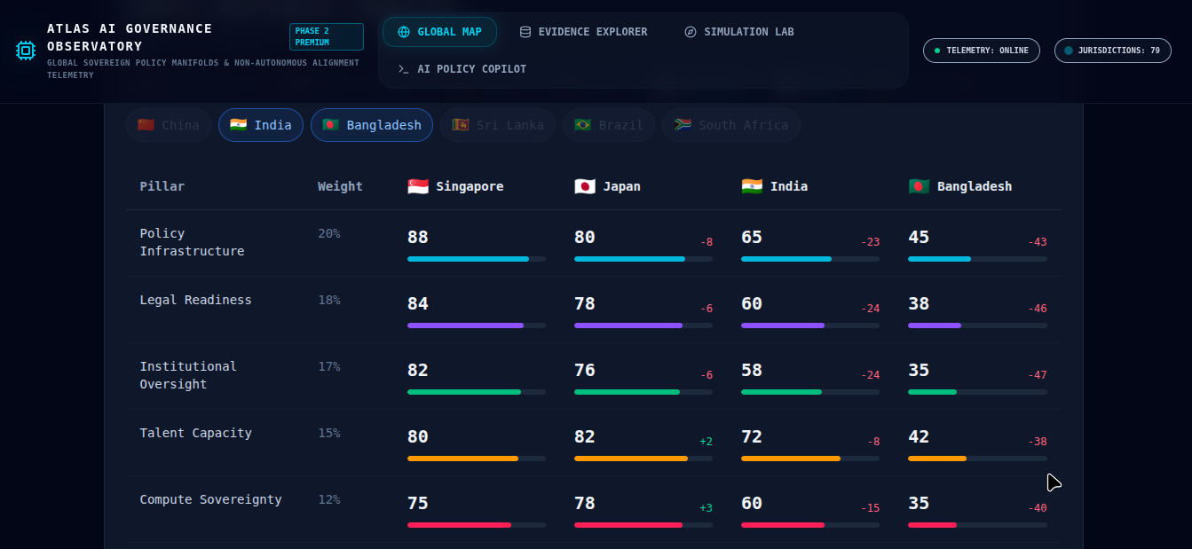Click the Bangladesh flag in the table header
Screen dimensions: 1192x549
pyautogui.click(x=919, y=186)
